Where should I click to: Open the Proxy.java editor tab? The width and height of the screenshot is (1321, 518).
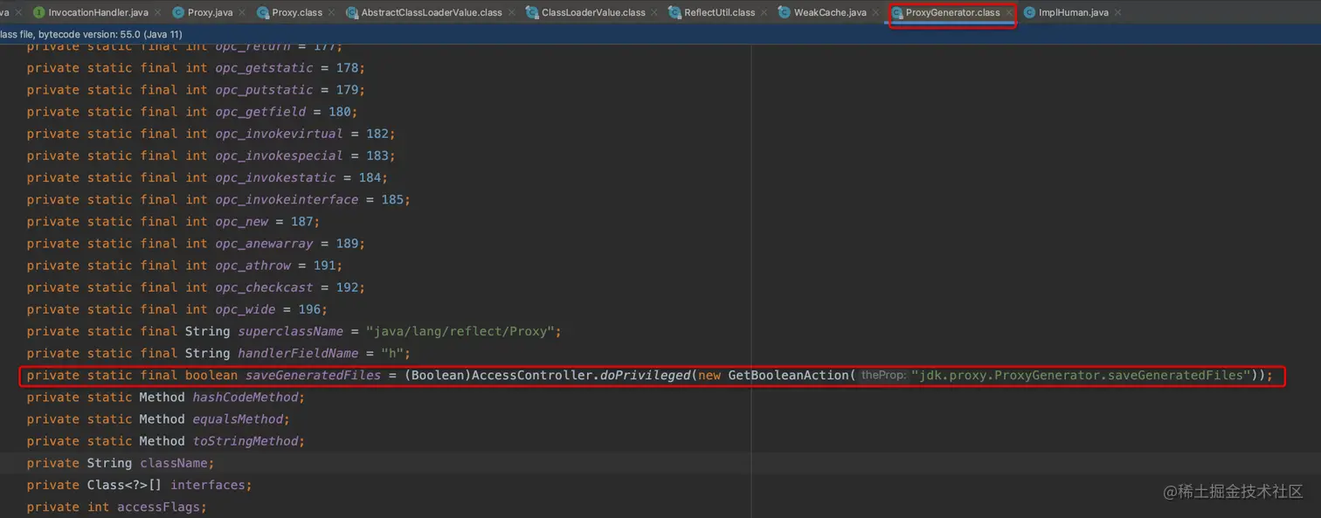coord(210,13)
